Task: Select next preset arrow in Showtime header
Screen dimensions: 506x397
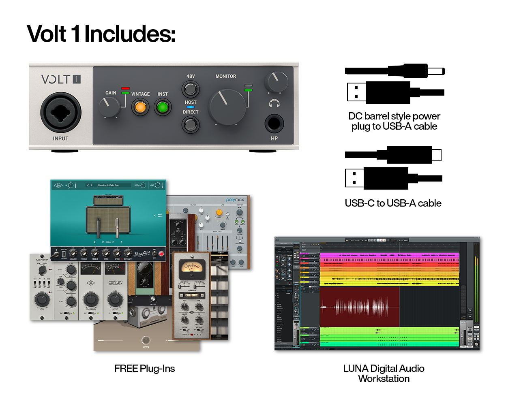Action: (91, 185)
